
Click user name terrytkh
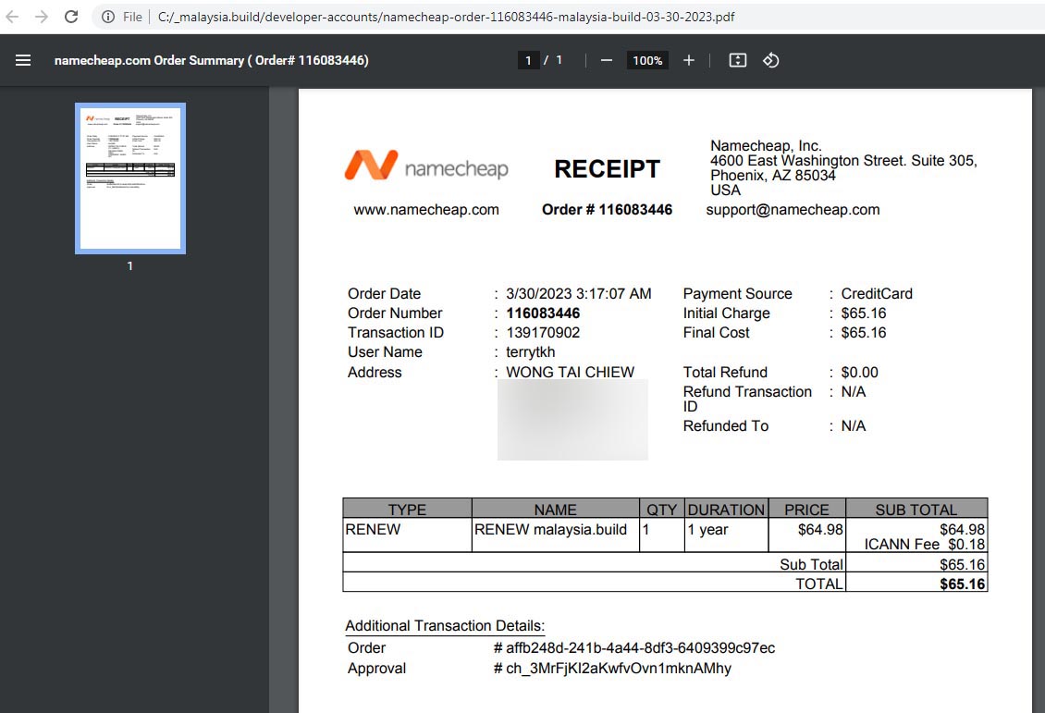531,352
